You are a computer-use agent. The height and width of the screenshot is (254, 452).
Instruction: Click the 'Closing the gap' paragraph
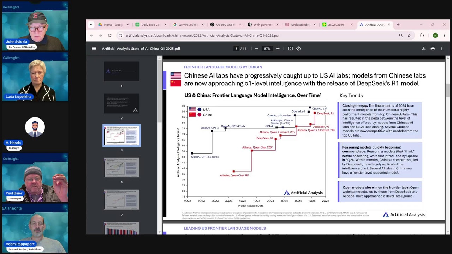pyautogui.click(x=380, y=120)
